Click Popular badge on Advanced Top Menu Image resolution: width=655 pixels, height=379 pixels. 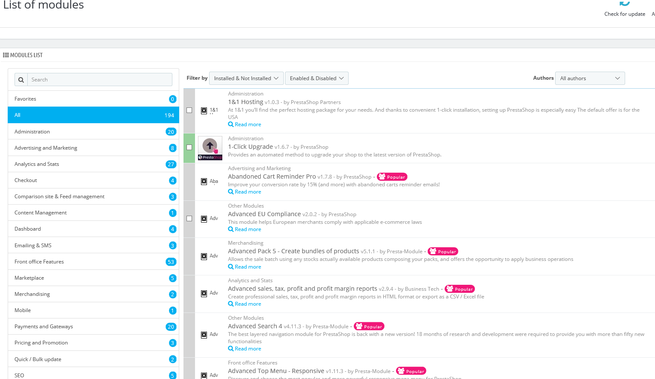click(x=411, y=371)
